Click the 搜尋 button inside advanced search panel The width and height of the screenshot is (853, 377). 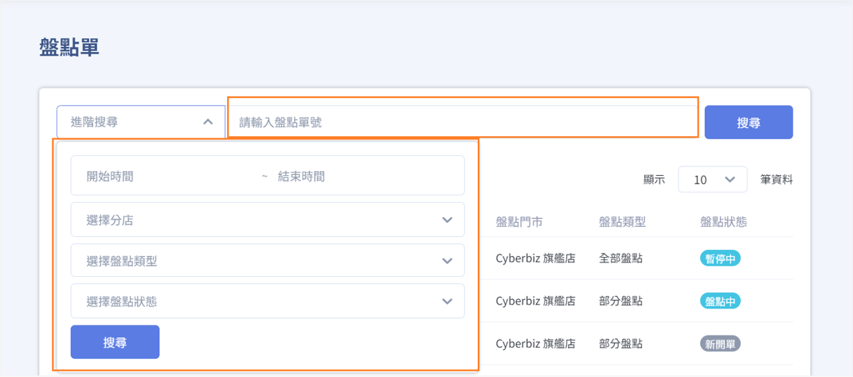[x=115, y=342]
